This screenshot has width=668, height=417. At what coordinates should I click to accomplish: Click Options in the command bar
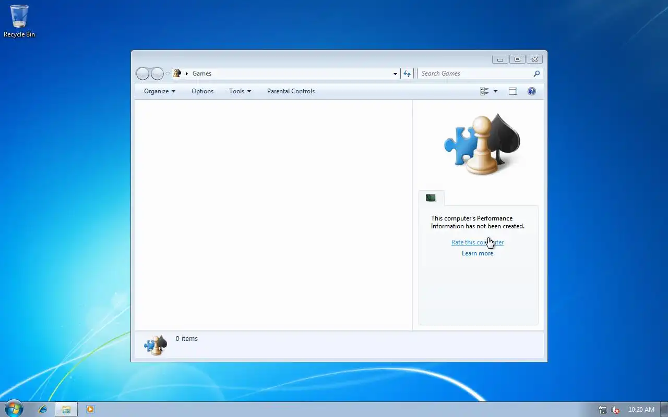202,91
